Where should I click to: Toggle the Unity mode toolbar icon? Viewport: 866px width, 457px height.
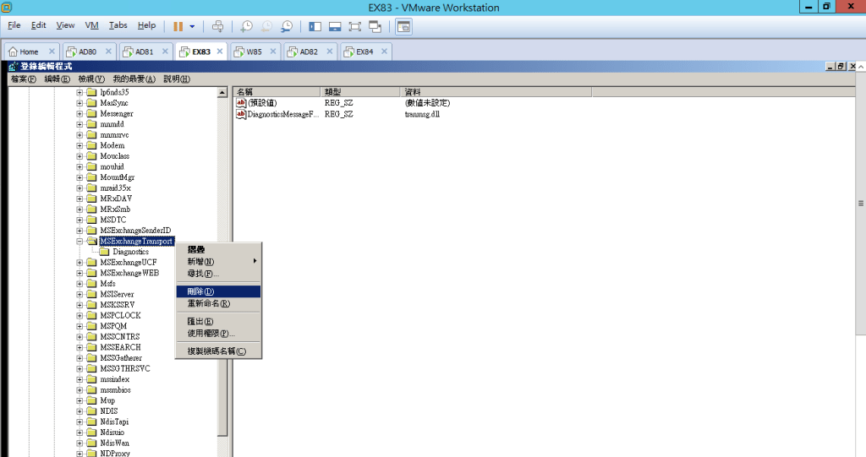[x=375, y=26]
